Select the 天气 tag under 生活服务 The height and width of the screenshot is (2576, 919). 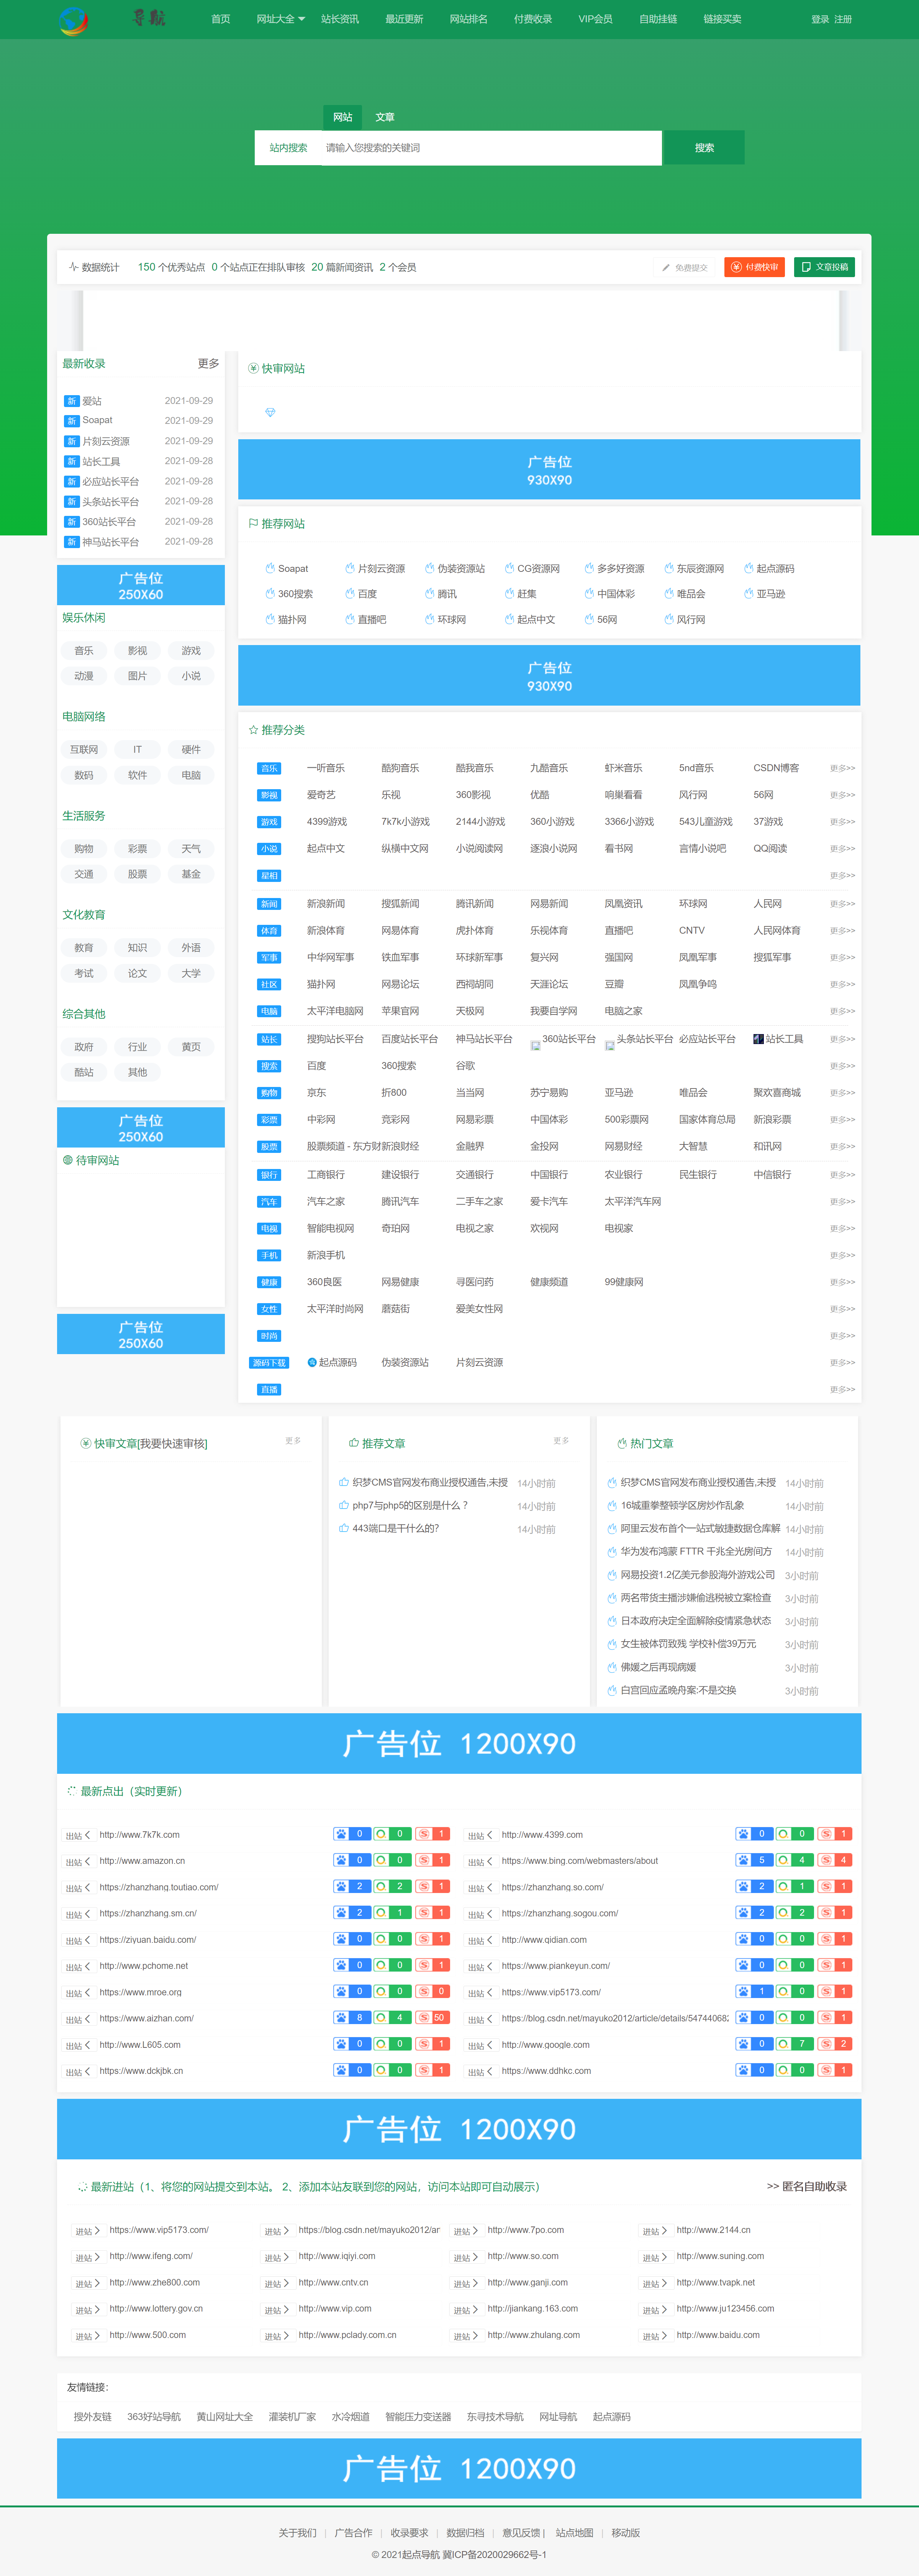click(x=191, y=848)
